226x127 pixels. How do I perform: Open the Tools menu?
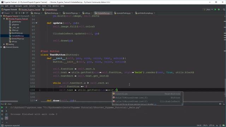point(44,6)
